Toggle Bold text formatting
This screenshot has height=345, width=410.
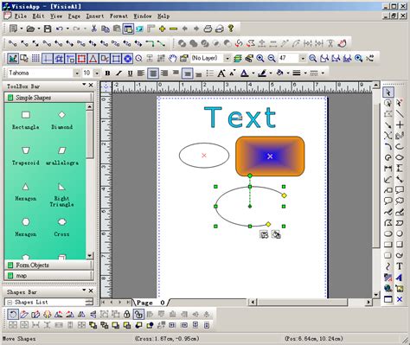point(107,73)
